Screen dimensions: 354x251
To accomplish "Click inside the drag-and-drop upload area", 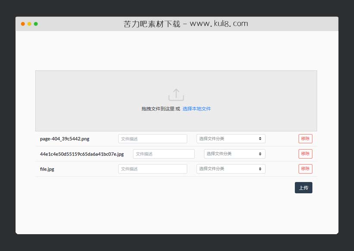I will point(176,100).
